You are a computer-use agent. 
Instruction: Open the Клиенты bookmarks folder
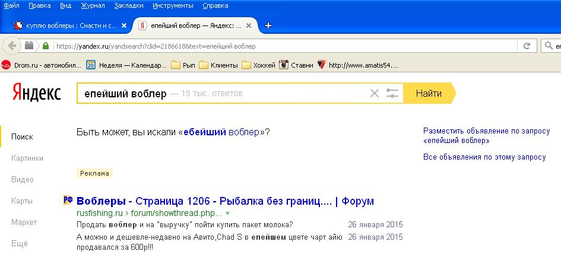[218, 65]
